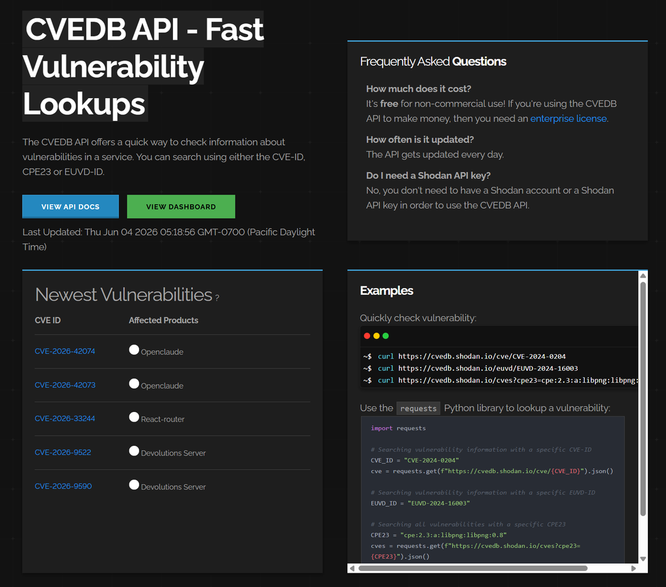This screenshot has height=587, width=666.
Task: Open CVE-2026-9590 link
Action: 63,486
